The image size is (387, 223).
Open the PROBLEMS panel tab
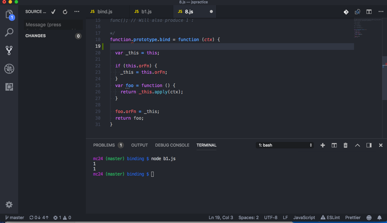[104, 145]
